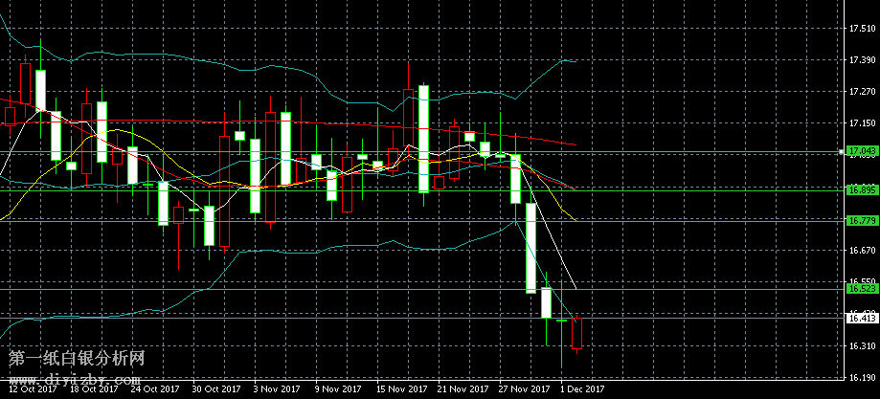Click the green 17.043 price label
This screenshot has width=880, height=399.
click(862, 151)
